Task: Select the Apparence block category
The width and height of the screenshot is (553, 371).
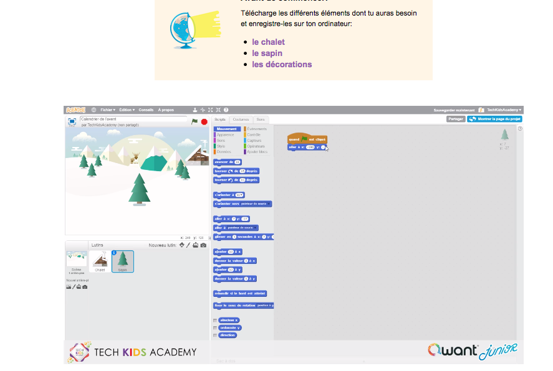Action: (x=225, y=135)
